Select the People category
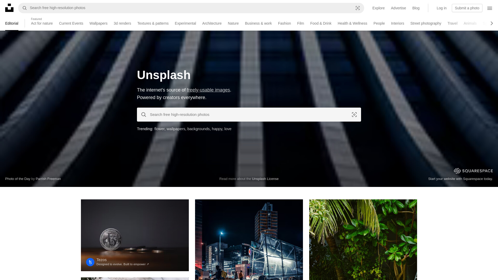This screenshot has width=498, height=280. click(379, 23)
